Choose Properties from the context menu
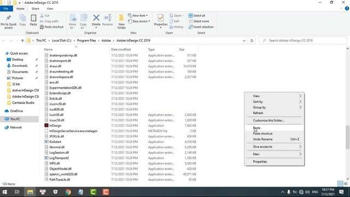This screenshot has width=350, height=197. [275, 162]
